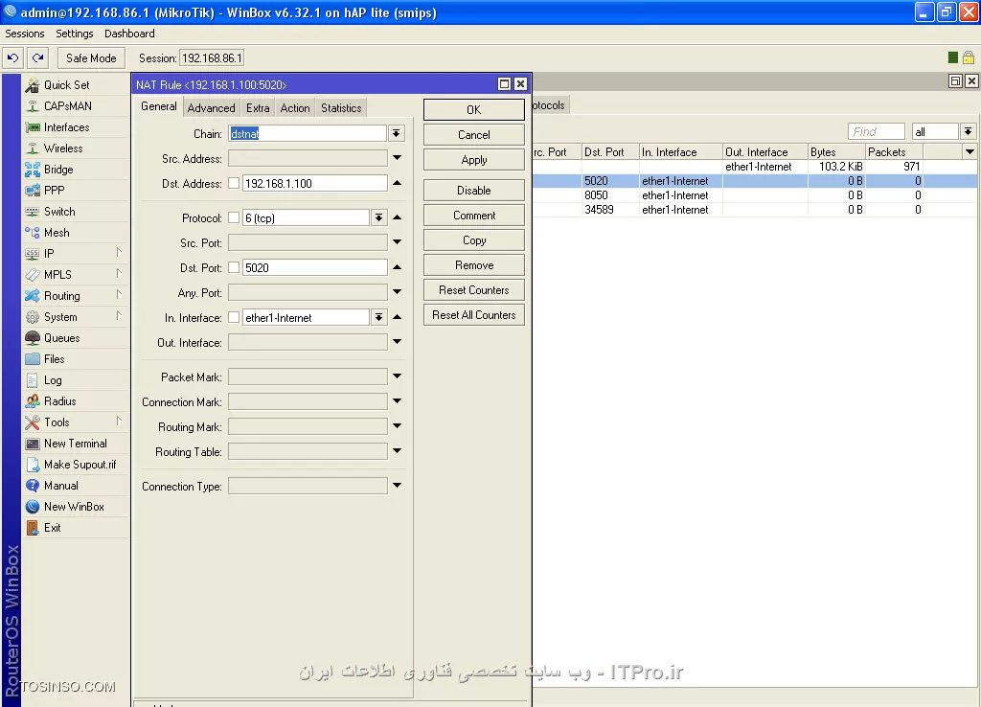The height and width of the screenshot is (707, 981).
Task: Click the Dst. Address input field
Action: coord(314,183)
